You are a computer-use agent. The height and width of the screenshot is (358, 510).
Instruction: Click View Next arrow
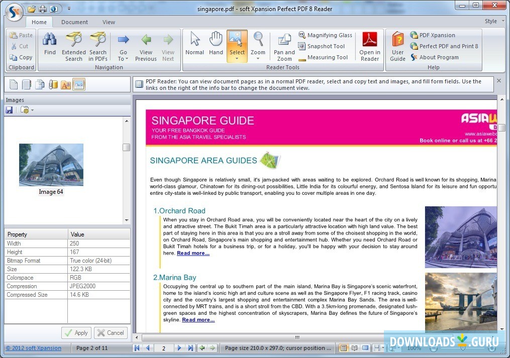tap(168, 46)
